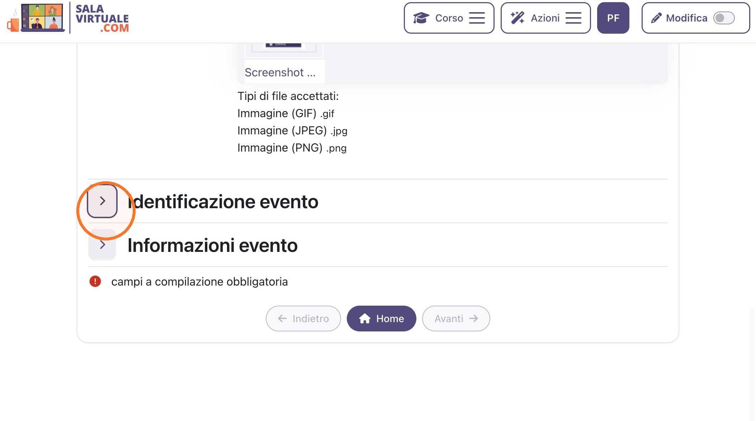Click the hamburger lines in Azioni button
Viewport: 756px width, 421px height.
[573, 18]
